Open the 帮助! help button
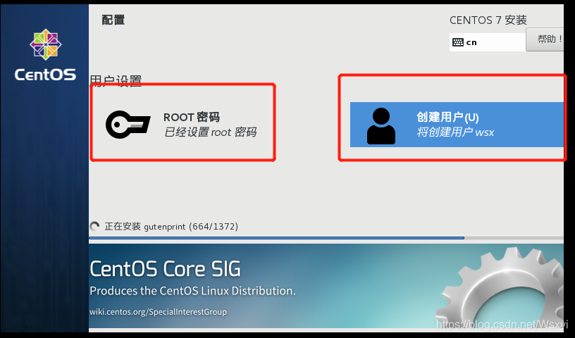Viewport: 575px width, 338px height. coord(545,39)
